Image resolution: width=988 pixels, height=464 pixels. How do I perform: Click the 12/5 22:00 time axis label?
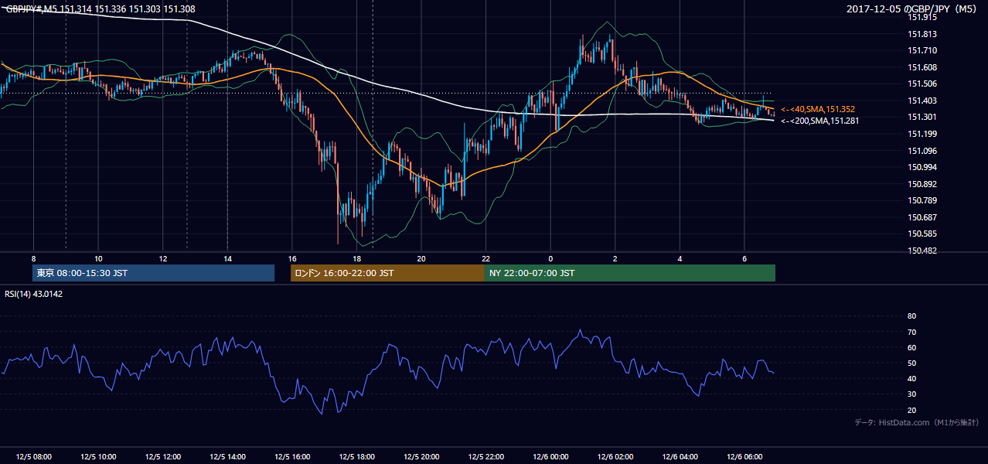485,457
